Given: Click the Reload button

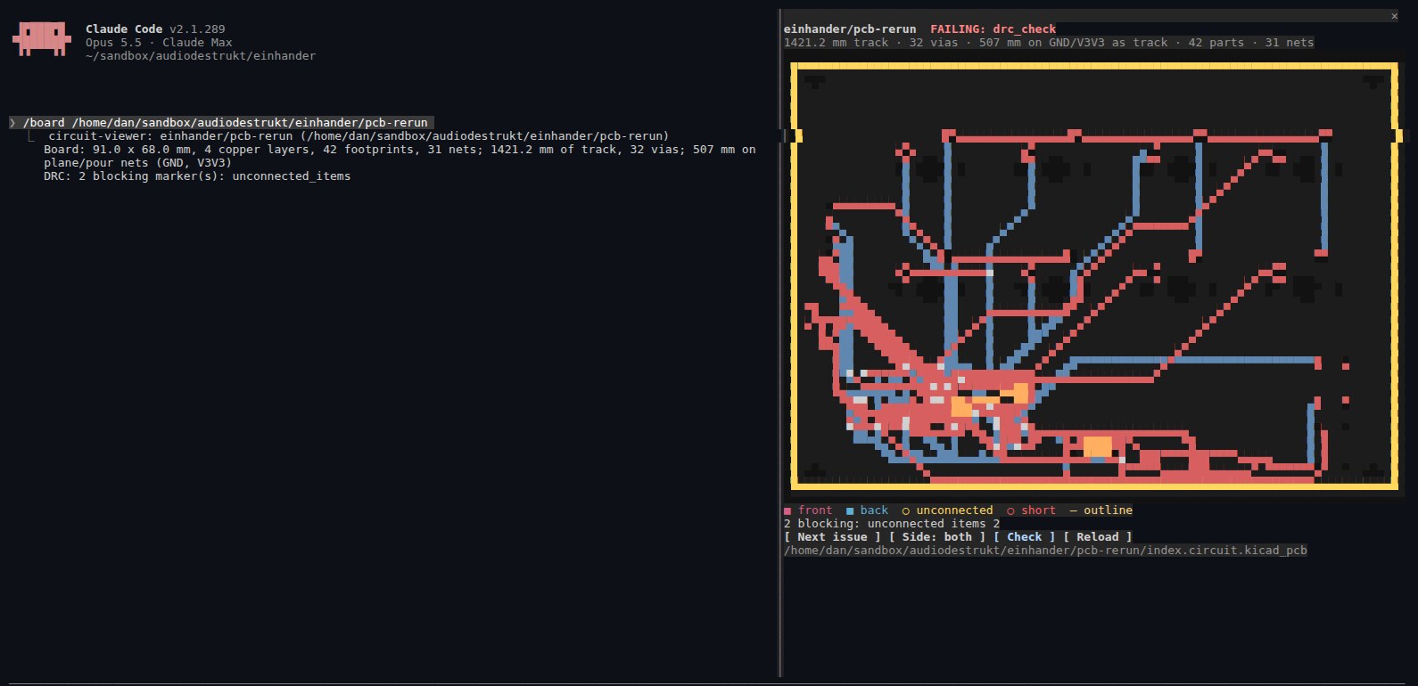Looking at the screenshot, I should (1097, 537).
